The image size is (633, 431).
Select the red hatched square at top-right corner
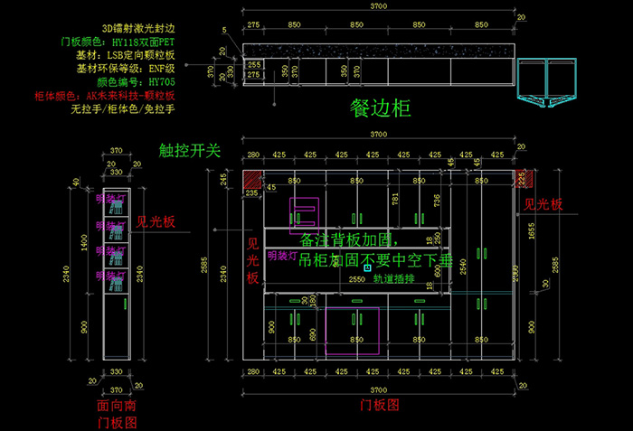[520, 178]
